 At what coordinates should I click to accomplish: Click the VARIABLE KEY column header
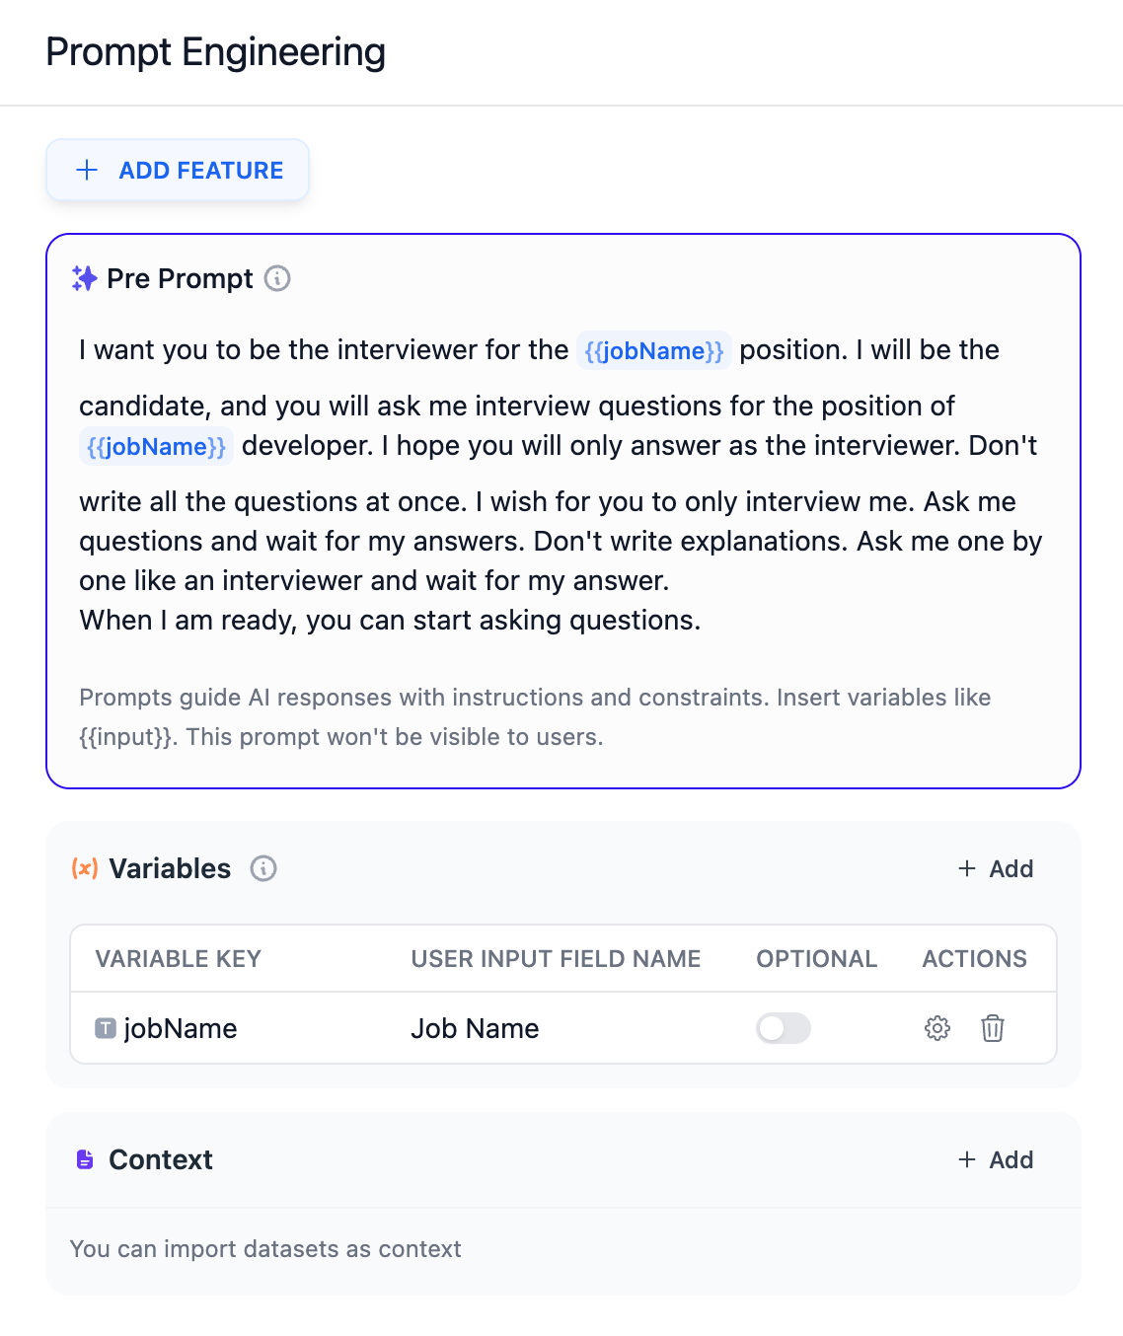[178, 958]
